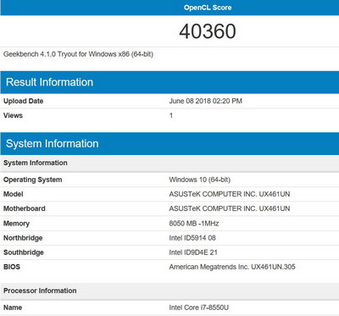Select the Intel ID9D4E 21 value

click(193, 252)
